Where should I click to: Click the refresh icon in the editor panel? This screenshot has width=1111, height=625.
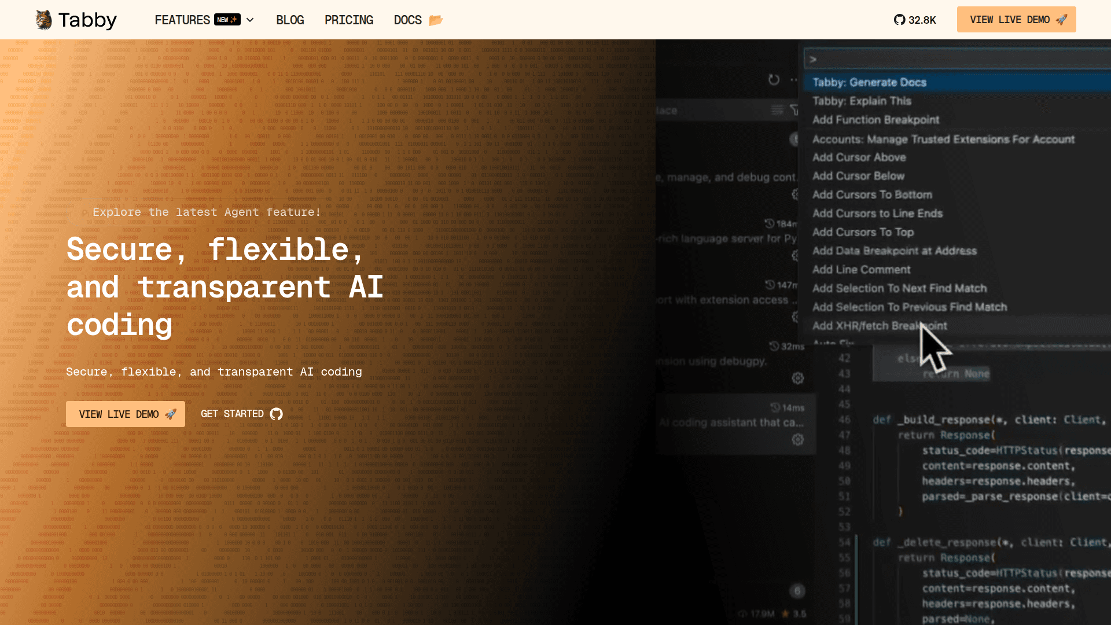coord(774,80)
